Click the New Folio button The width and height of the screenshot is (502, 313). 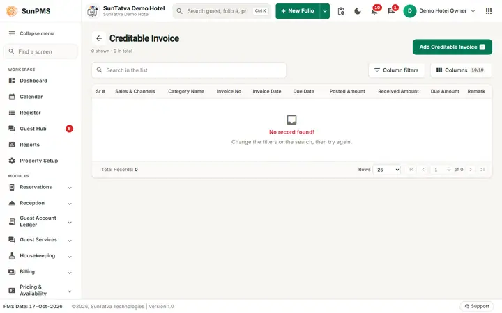pos(298,11)
